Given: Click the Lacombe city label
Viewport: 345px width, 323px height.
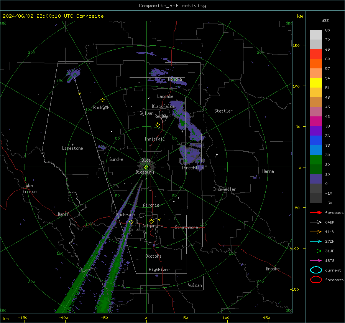Looking at the screenshot, I should 165,96.
